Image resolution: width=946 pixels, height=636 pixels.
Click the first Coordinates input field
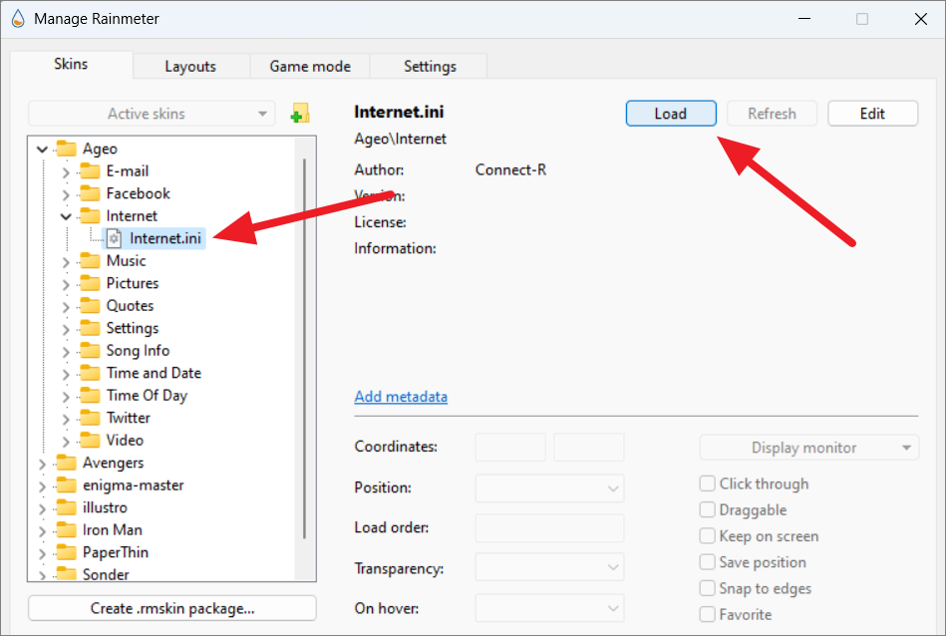(x=510, y=448)
